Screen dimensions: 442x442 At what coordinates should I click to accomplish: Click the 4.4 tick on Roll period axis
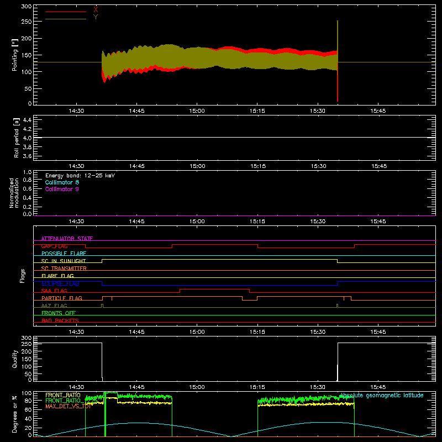point(27,120)
